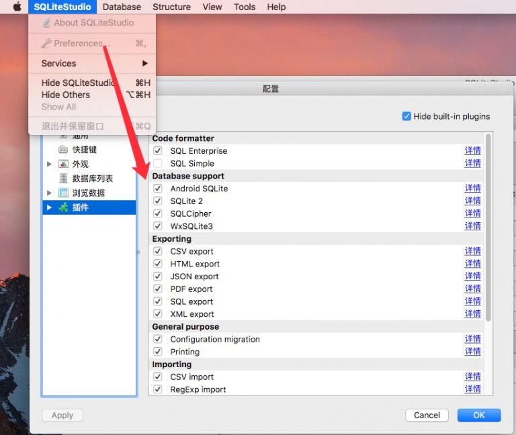The height and width of the screenshot is (435, 516).
Task: Toggle the JSON export checkbox
Action: coord(158,276)
